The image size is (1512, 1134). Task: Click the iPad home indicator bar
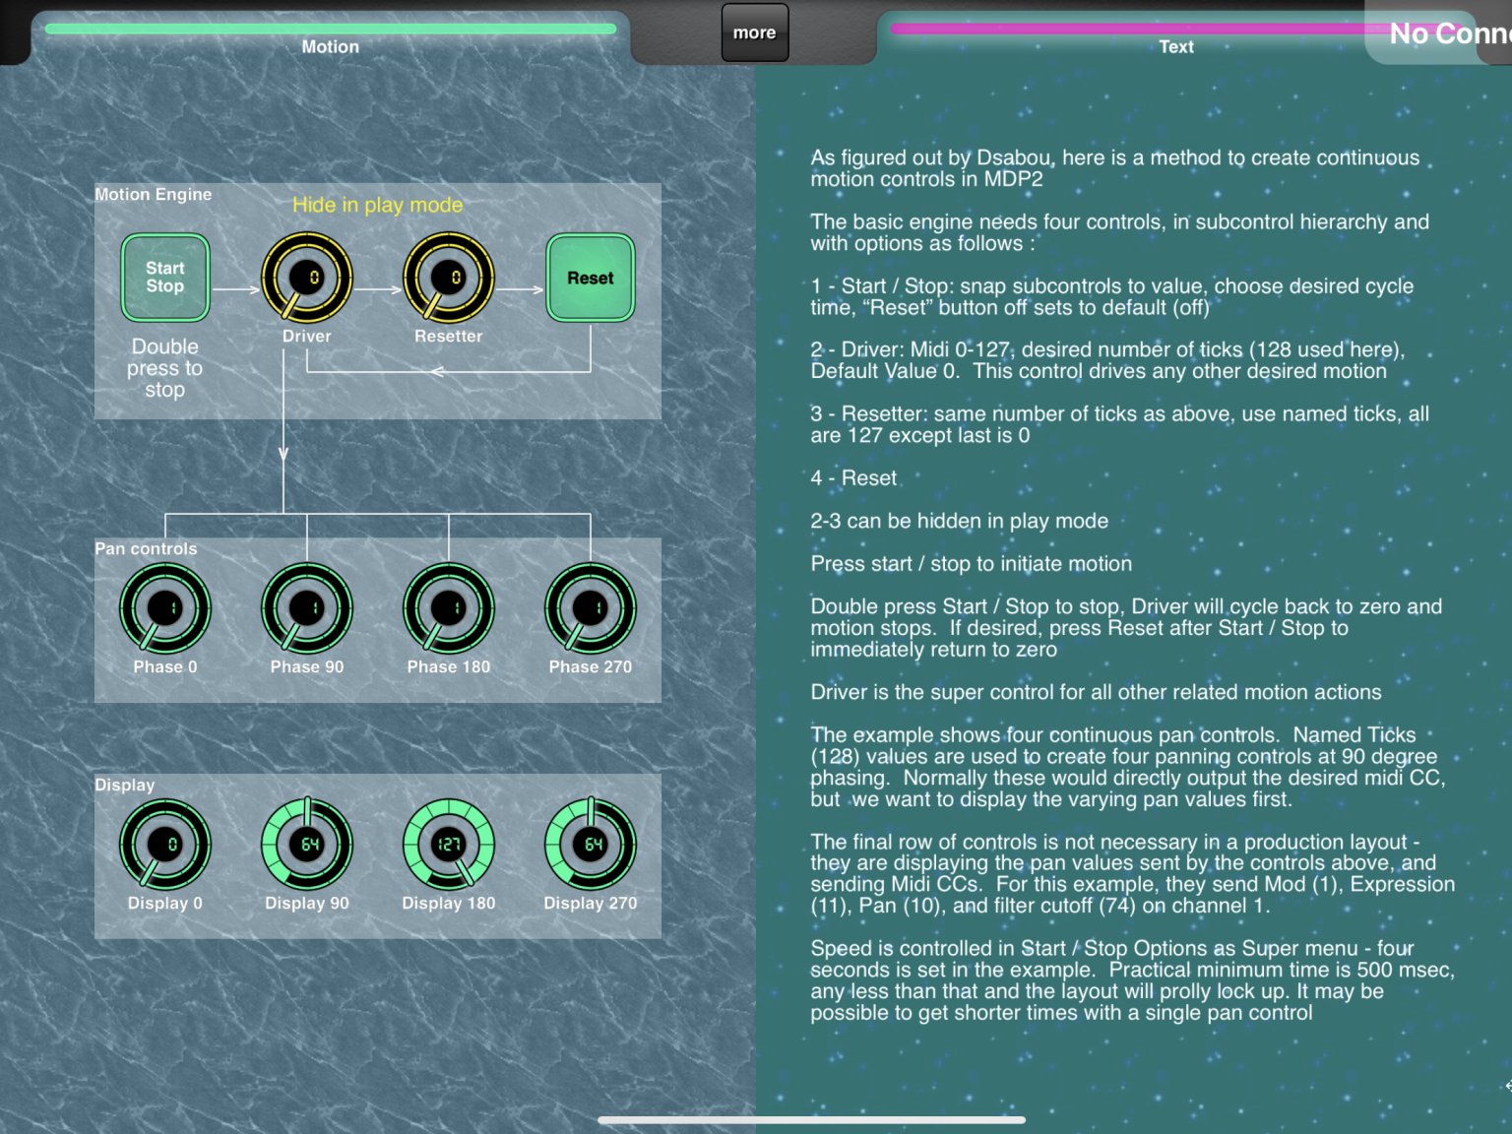click(x=812, y=1120)
